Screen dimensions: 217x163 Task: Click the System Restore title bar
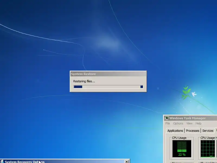[x=108, y=74]
